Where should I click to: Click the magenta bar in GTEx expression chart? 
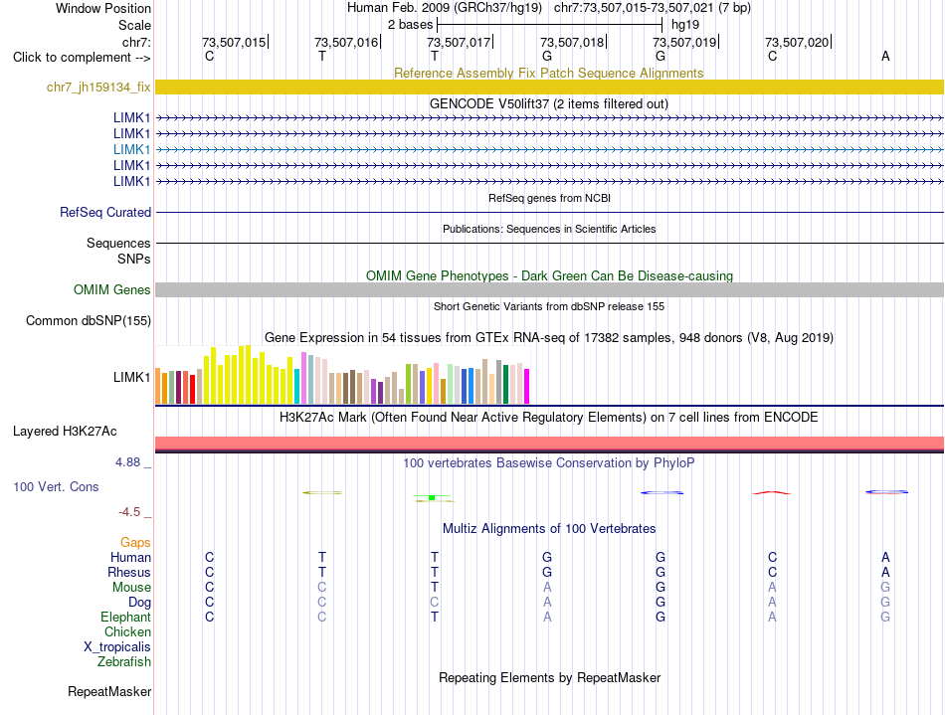[527, 386]
